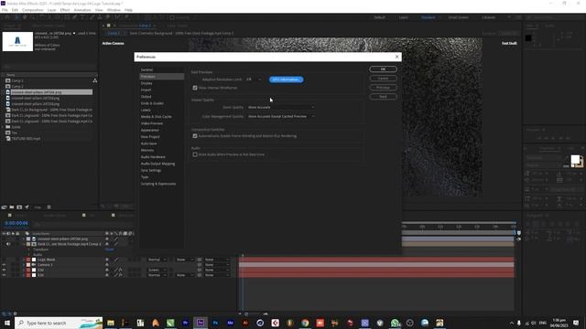Open Photoshop from the taskbar
The image size is (586, 329).
click(215, 323)
